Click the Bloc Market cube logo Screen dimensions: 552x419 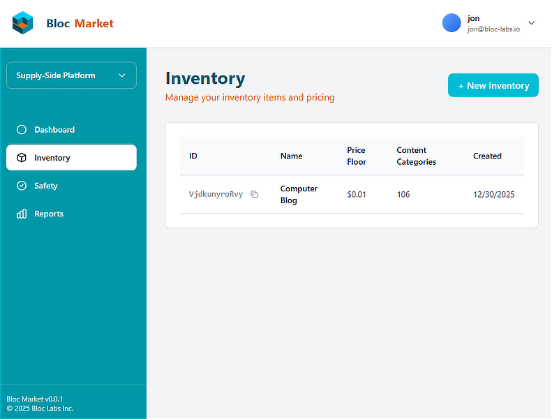click(23, 23)
